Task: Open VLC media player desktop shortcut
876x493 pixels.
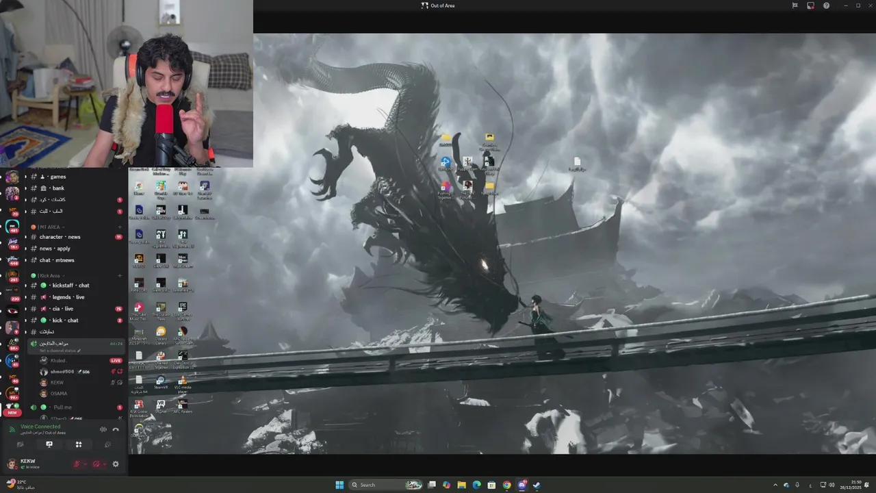Action: click(x=183, y=383)
